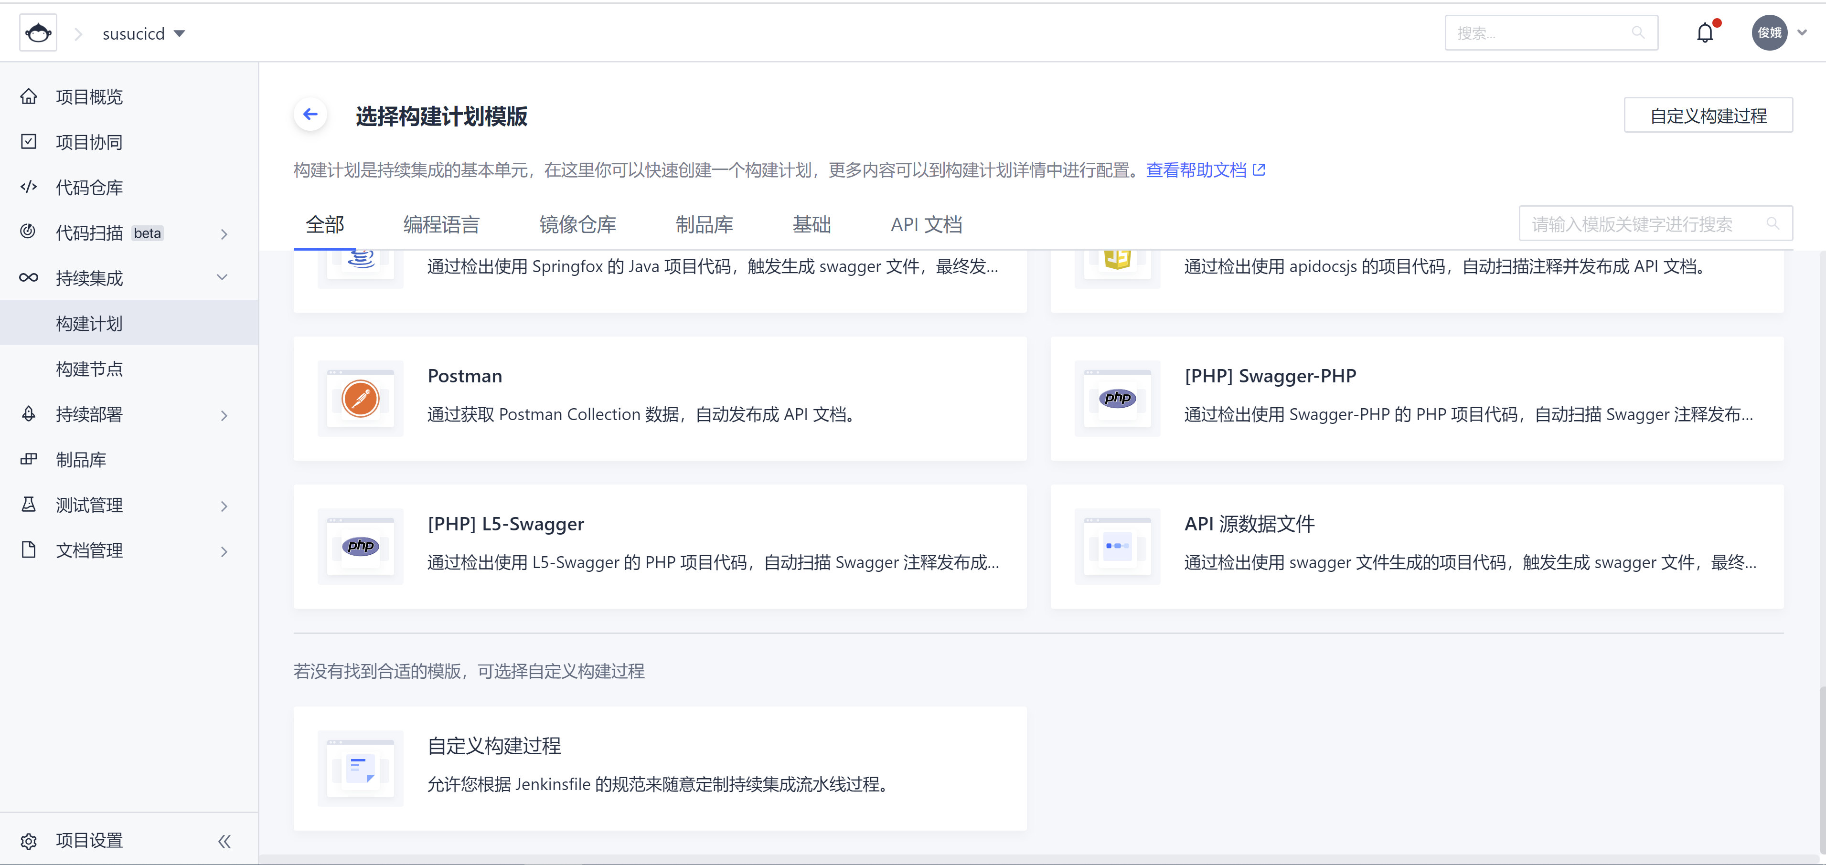Select 构建节点 in the sidebar
Screen dimensions: 1826x865
coord(89,369)
